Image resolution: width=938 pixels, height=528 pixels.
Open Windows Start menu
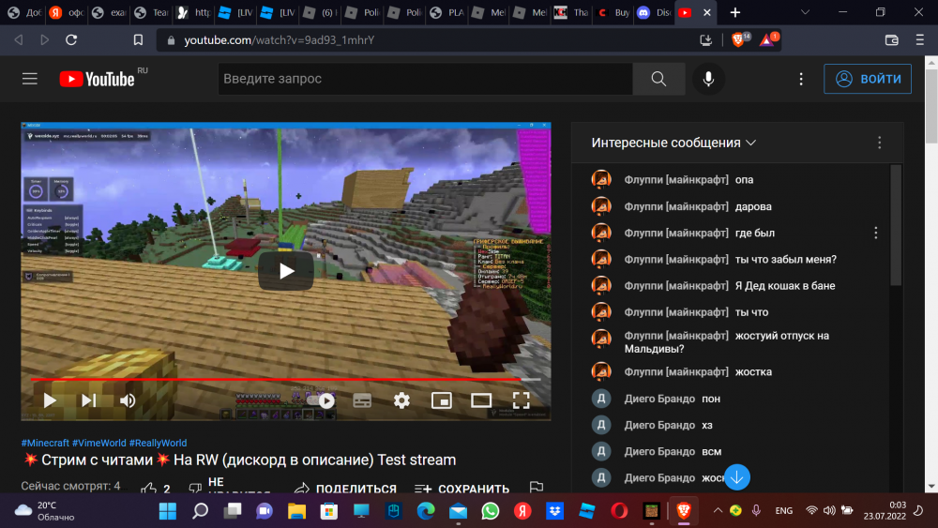tap(168, 511)
